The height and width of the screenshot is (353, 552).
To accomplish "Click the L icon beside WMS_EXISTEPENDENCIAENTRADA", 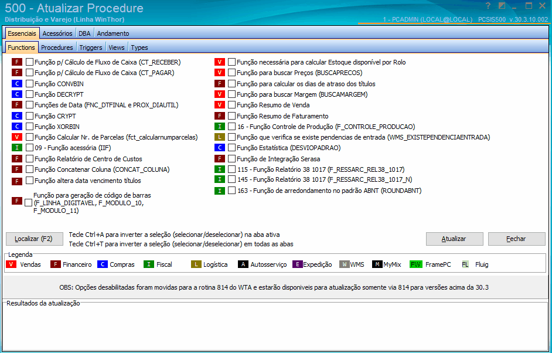I will [220, 137].
